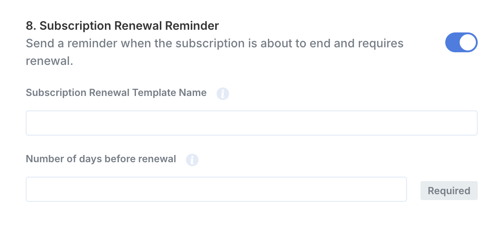
Task: Click info icon beside Number of days before renewal
Action: (x=192, y=160)
